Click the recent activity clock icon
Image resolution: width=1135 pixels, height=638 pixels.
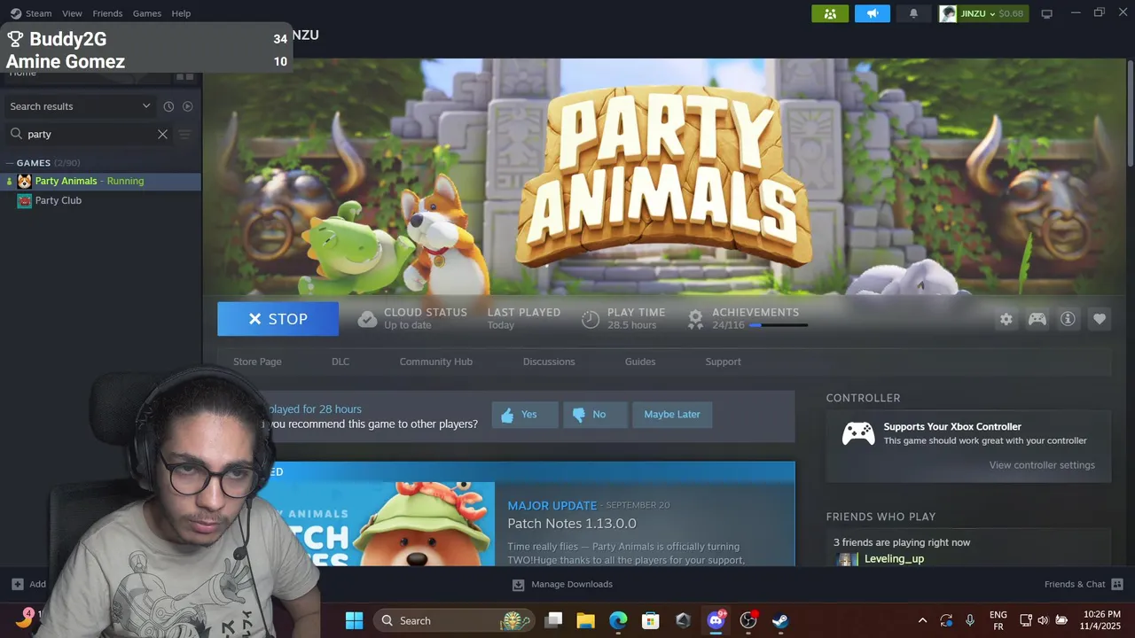pos(168,106)
